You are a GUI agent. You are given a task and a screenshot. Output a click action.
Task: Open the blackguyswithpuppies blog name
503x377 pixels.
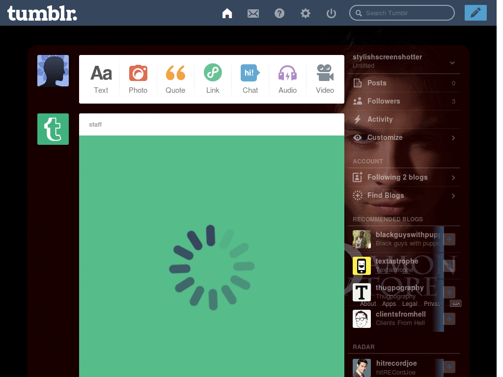409,235
